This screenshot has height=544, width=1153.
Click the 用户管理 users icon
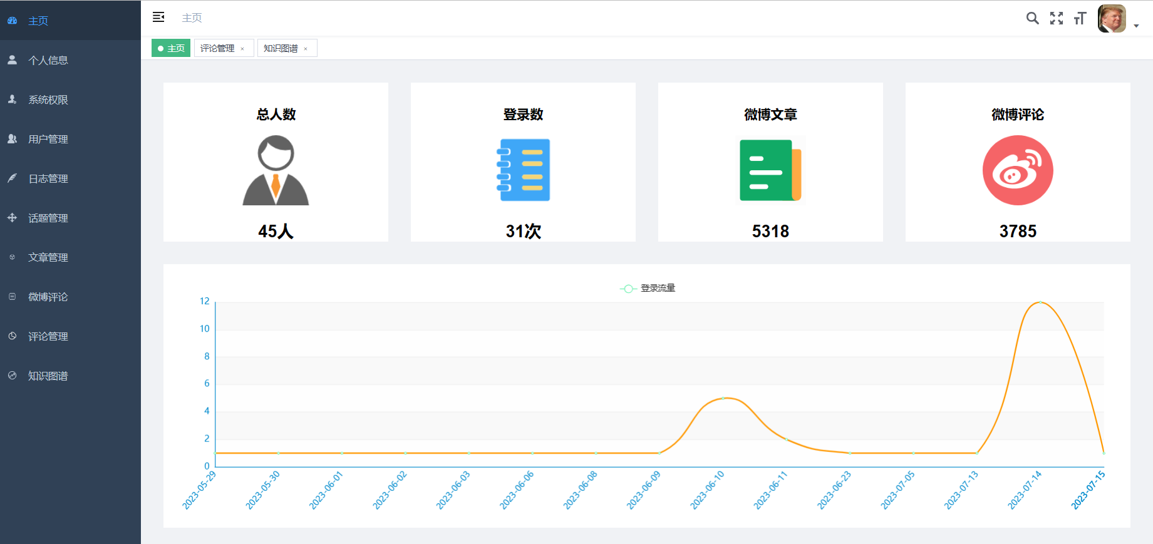pos(12,139)
